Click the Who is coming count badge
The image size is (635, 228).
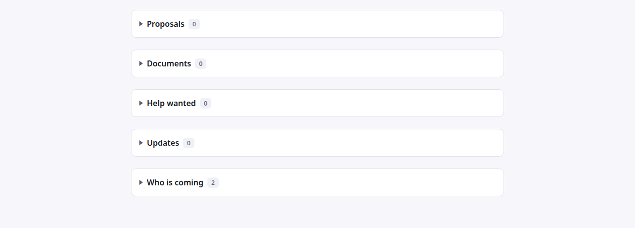click(x=213, y=182)
